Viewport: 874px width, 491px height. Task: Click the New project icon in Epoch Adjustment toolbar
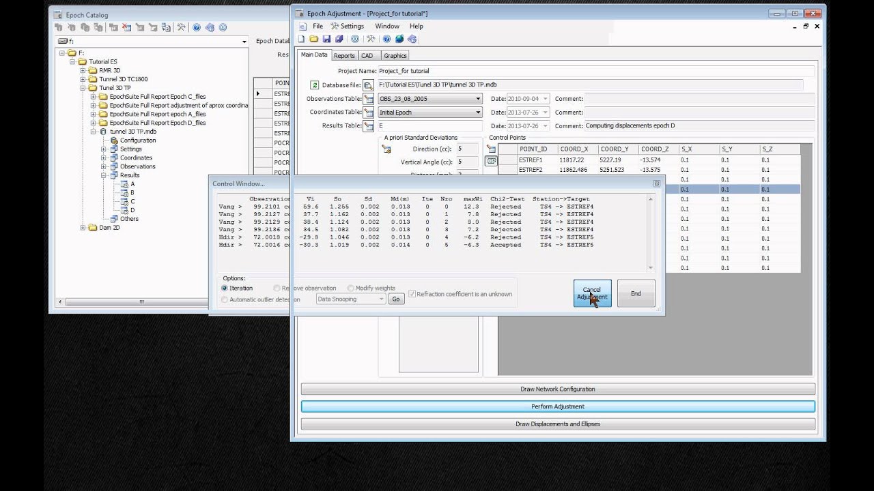pyautogui.click(x=302, y=39)
